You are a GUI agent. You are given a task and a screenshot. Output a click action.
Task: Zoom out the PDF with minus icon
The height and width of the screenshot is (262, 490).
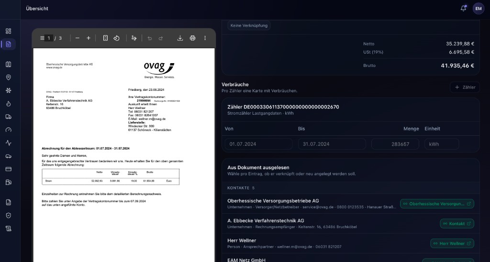[78, 38]
